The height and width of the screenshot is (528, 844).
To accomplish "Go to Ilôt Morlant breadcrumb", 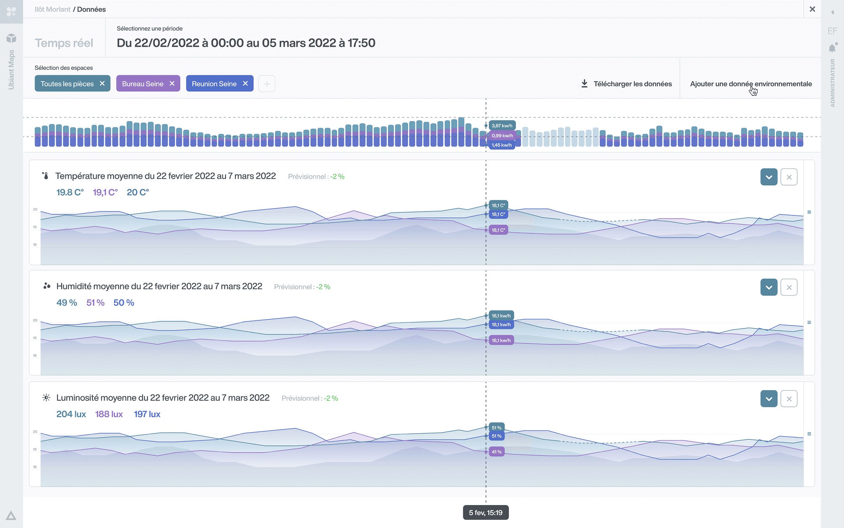I will pyautogui.click(x=52, y=9).
